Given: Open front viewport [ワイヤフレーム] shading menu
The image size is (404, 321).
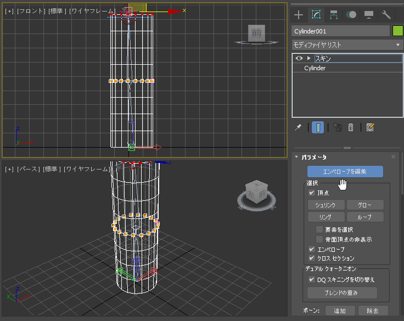Looking at the screenshot, I should 92,11.
